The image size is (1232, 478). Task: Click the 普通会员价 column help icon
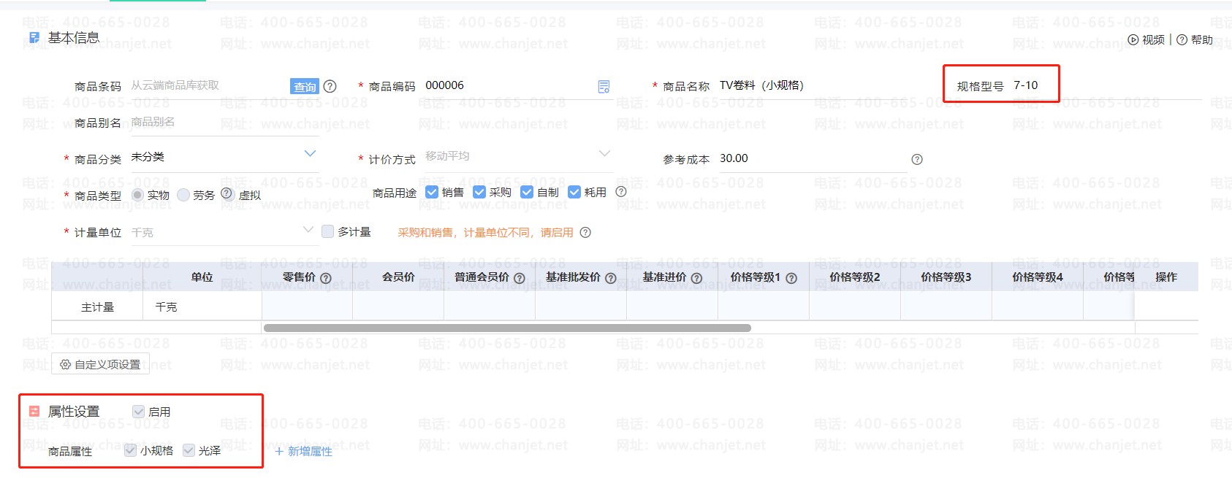coord(520,278)
